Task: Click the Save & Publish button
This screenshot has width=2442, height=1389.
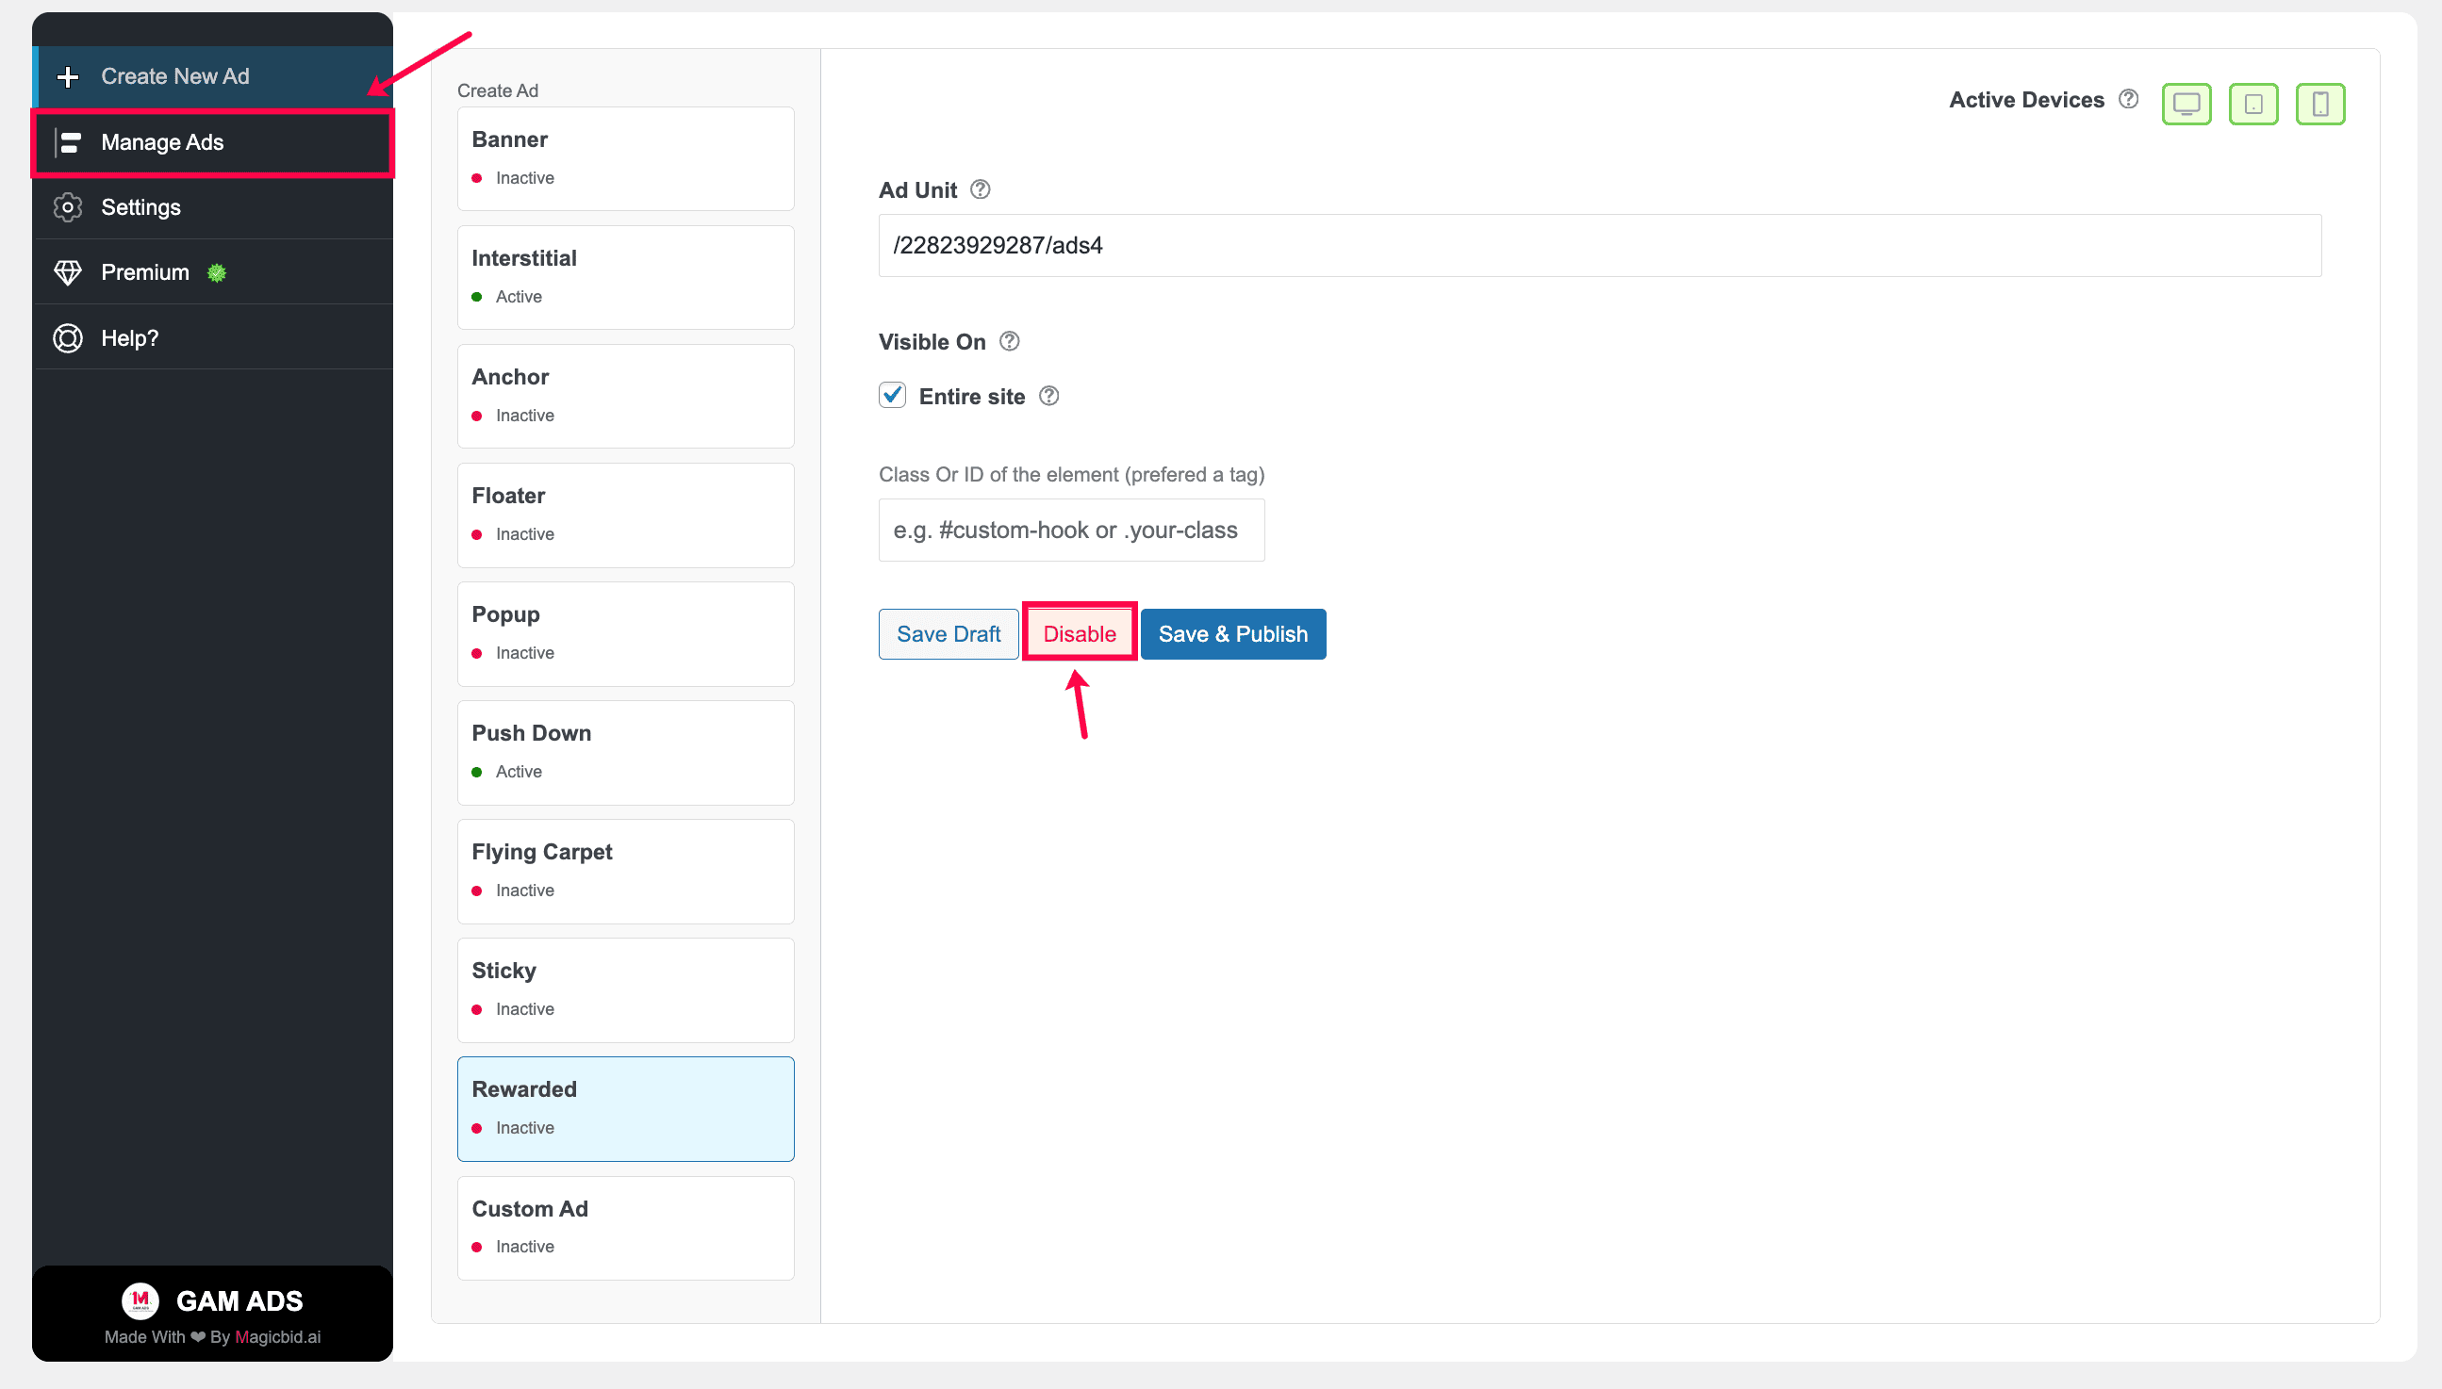Action: pos(1233,633)
